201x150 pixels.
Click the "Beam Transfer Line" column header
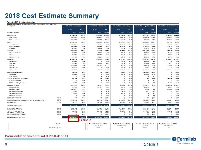168,26
